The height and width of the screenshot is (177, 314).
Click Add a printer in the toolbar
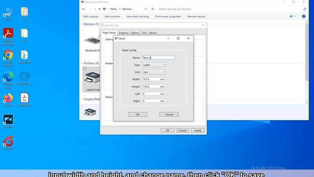(x=112, y=16)
